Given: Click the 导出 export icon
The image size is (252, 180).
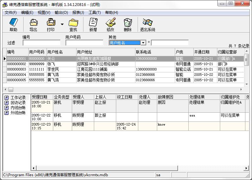Looking at the screenshot, I should (33, 22).
